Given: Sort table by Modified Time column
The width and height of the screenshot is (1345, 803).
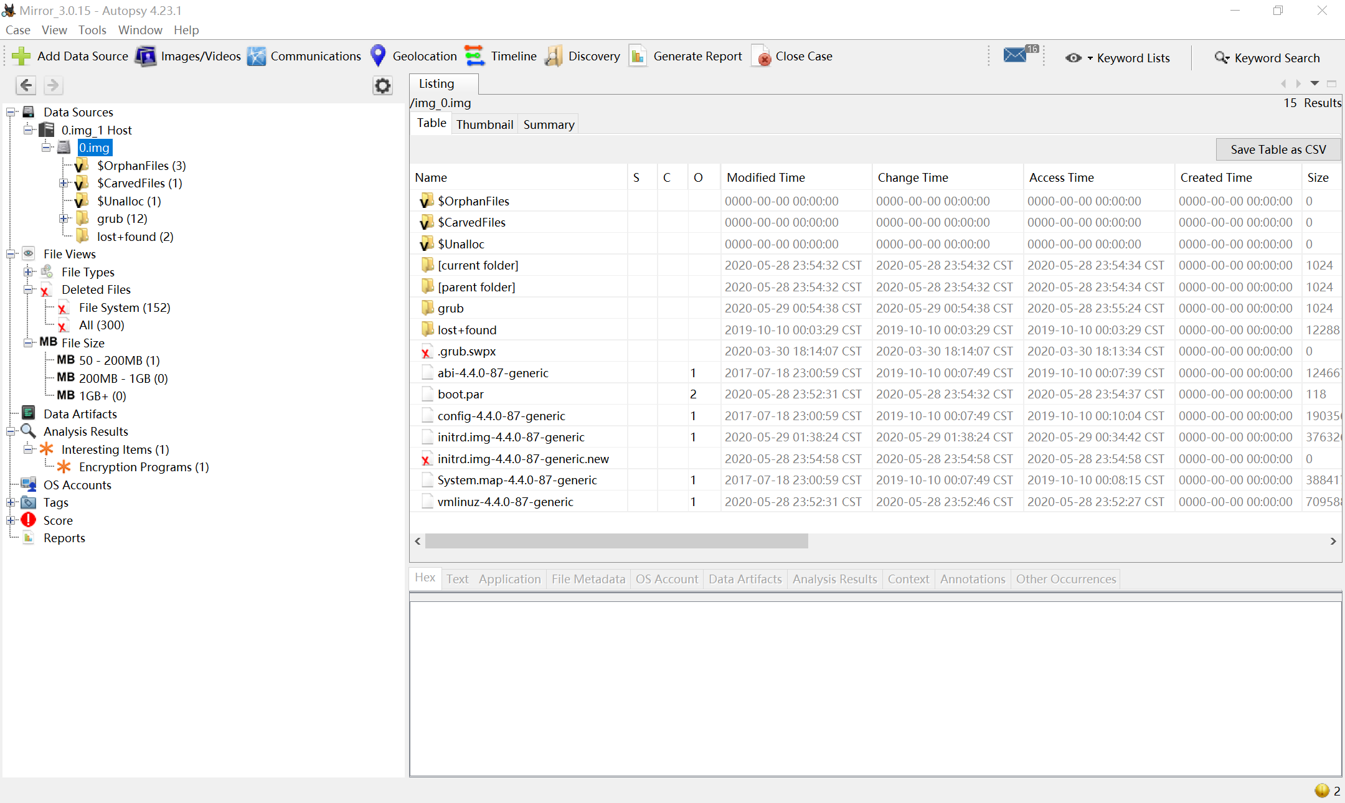Looking at the screenshot, I should coord(796,177).
